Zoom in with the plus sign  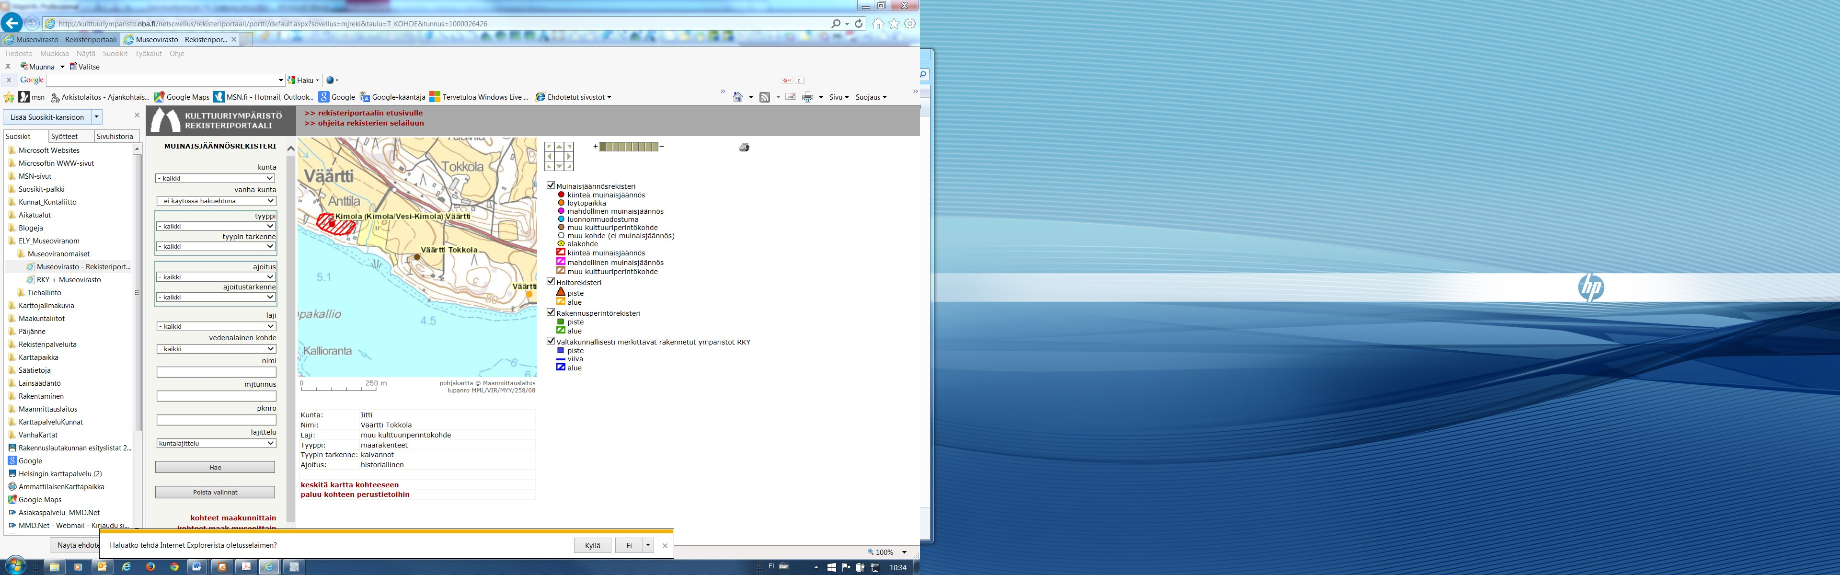click(596, 147)
